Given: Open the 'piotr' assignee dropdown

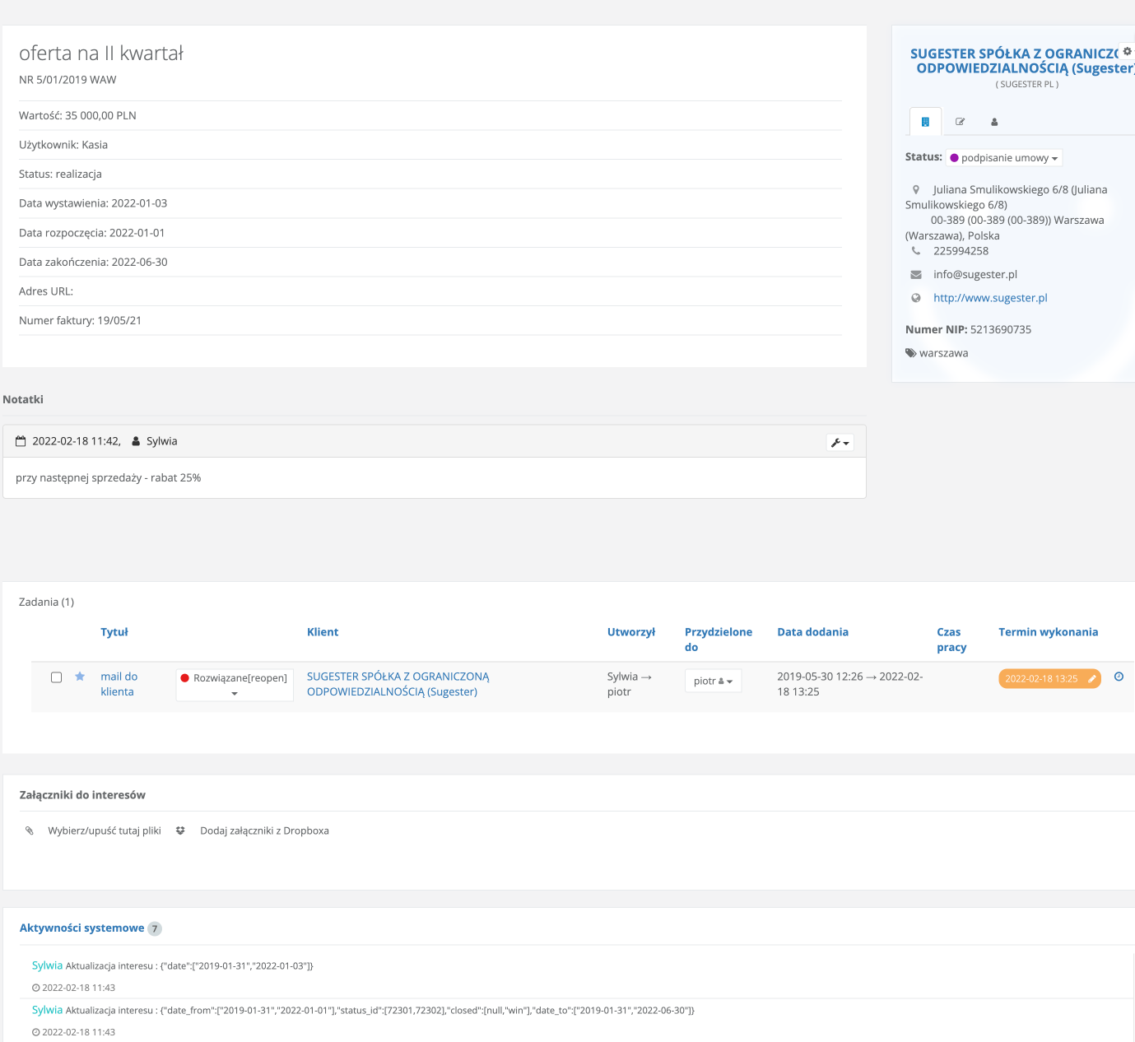Looking at the screenshot, I should tap(713, 681).
